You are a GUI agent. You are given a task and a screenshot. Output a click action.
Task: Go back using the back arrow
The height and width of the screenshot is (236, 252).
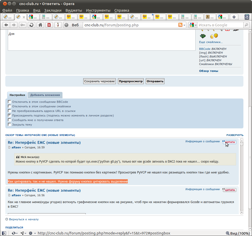(x=6, y=25)
